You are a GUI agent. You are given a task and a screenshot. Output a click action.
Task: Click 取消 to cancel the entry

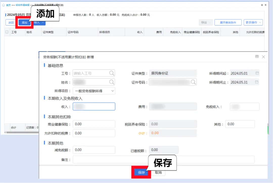pyautogui.click(x=158, y=172)
